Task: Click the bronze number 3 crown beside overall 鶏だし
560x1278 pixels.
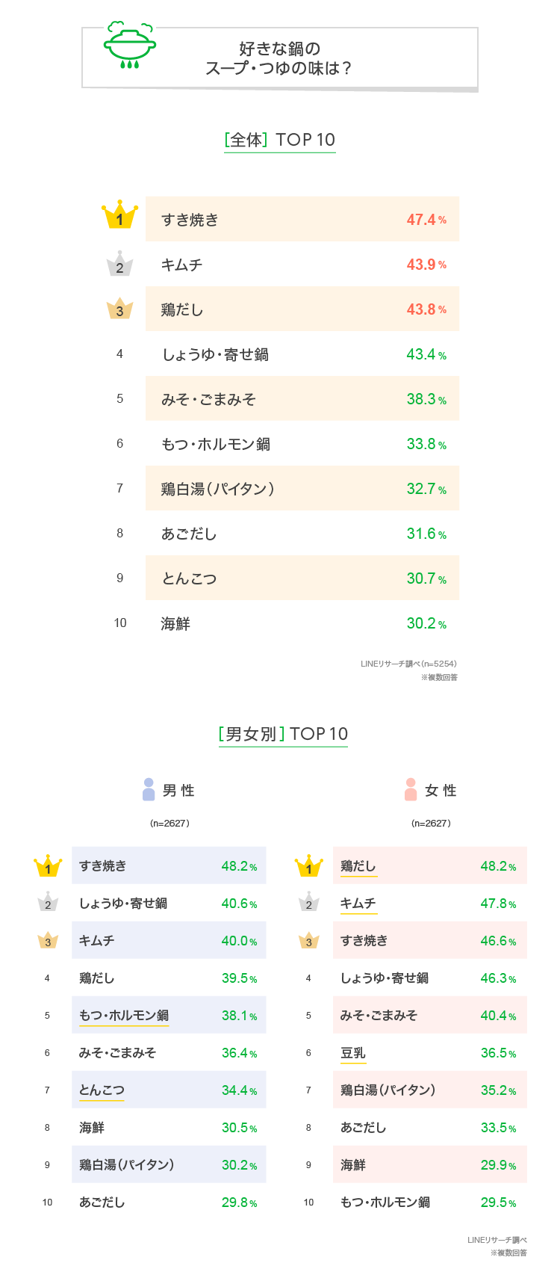Action: click(x=119, y=309)
